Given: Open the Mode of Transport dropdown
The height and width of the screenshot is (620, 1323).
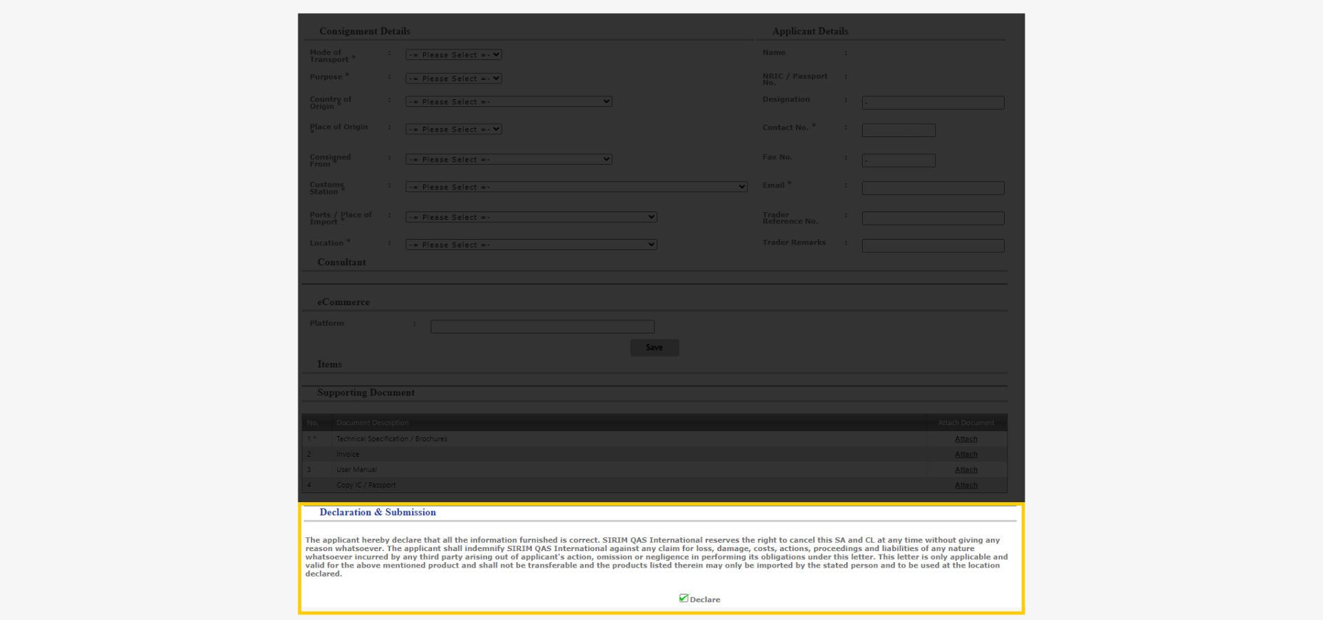Looking at the screenshot, I should point(453,54).
